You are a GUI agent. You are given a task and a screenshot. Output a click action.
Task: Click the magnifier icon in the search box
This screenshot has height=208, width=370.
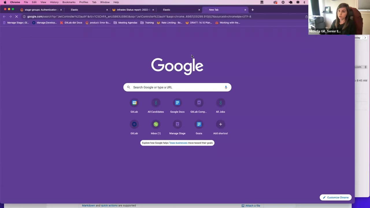point(129,87)
